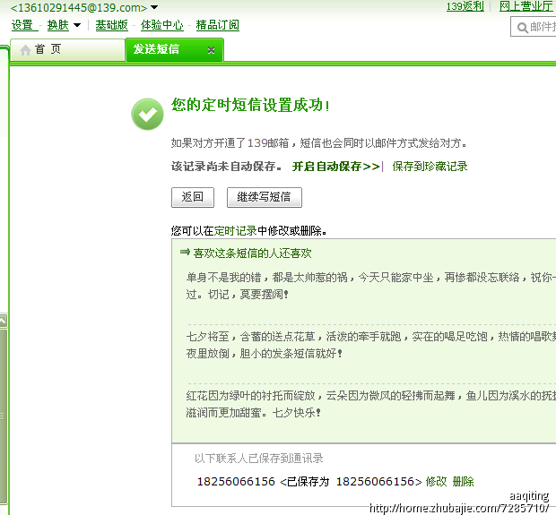Viewport: 556px width, 515px height.
Task: Click the 换肤 link
Action: pyautogui.click(x=57, y=25)
